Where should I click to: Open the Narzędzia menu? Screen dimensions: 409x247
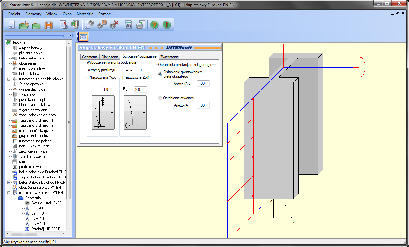pyautogui.click(x=85, y=14)
